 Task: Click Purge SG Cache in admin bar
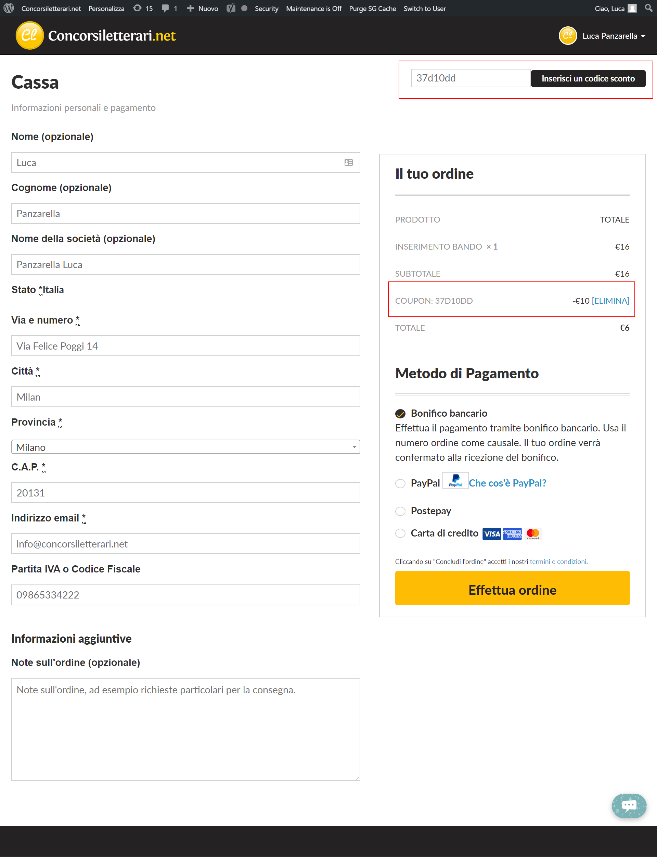click(x=372, y=8)
